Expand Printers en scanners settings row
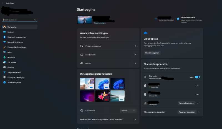222x129 pixels. (108, 46)
